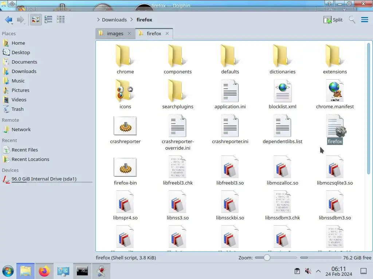Select the libfreebl3.chk file
This screenshot has width=373, height=279.
pyautogui.click(x=178, y=171)
